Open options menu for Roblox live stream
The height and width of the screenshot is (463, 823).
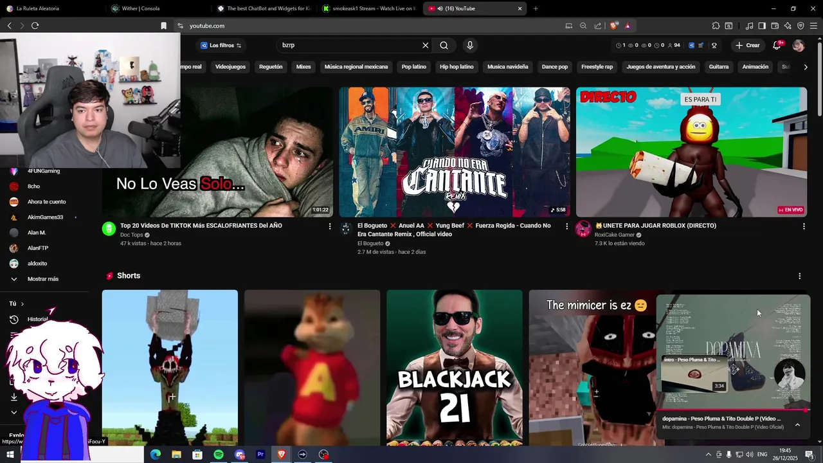[804, 226]
